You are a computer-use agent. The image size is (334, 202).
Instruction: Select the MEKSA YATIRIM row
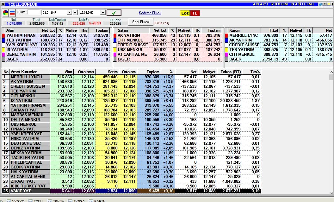coord(132,153)
